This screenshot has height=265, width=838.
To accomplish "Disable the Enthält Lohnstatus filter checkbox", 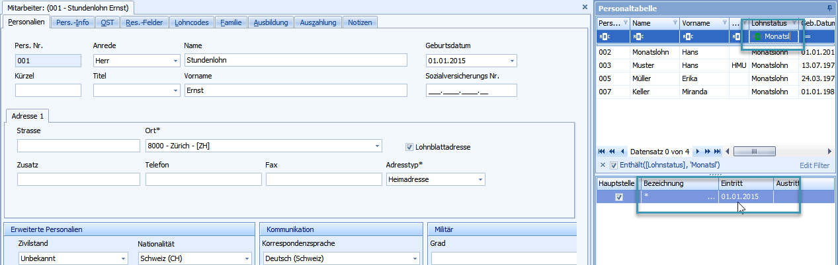I will coord(613,165).
